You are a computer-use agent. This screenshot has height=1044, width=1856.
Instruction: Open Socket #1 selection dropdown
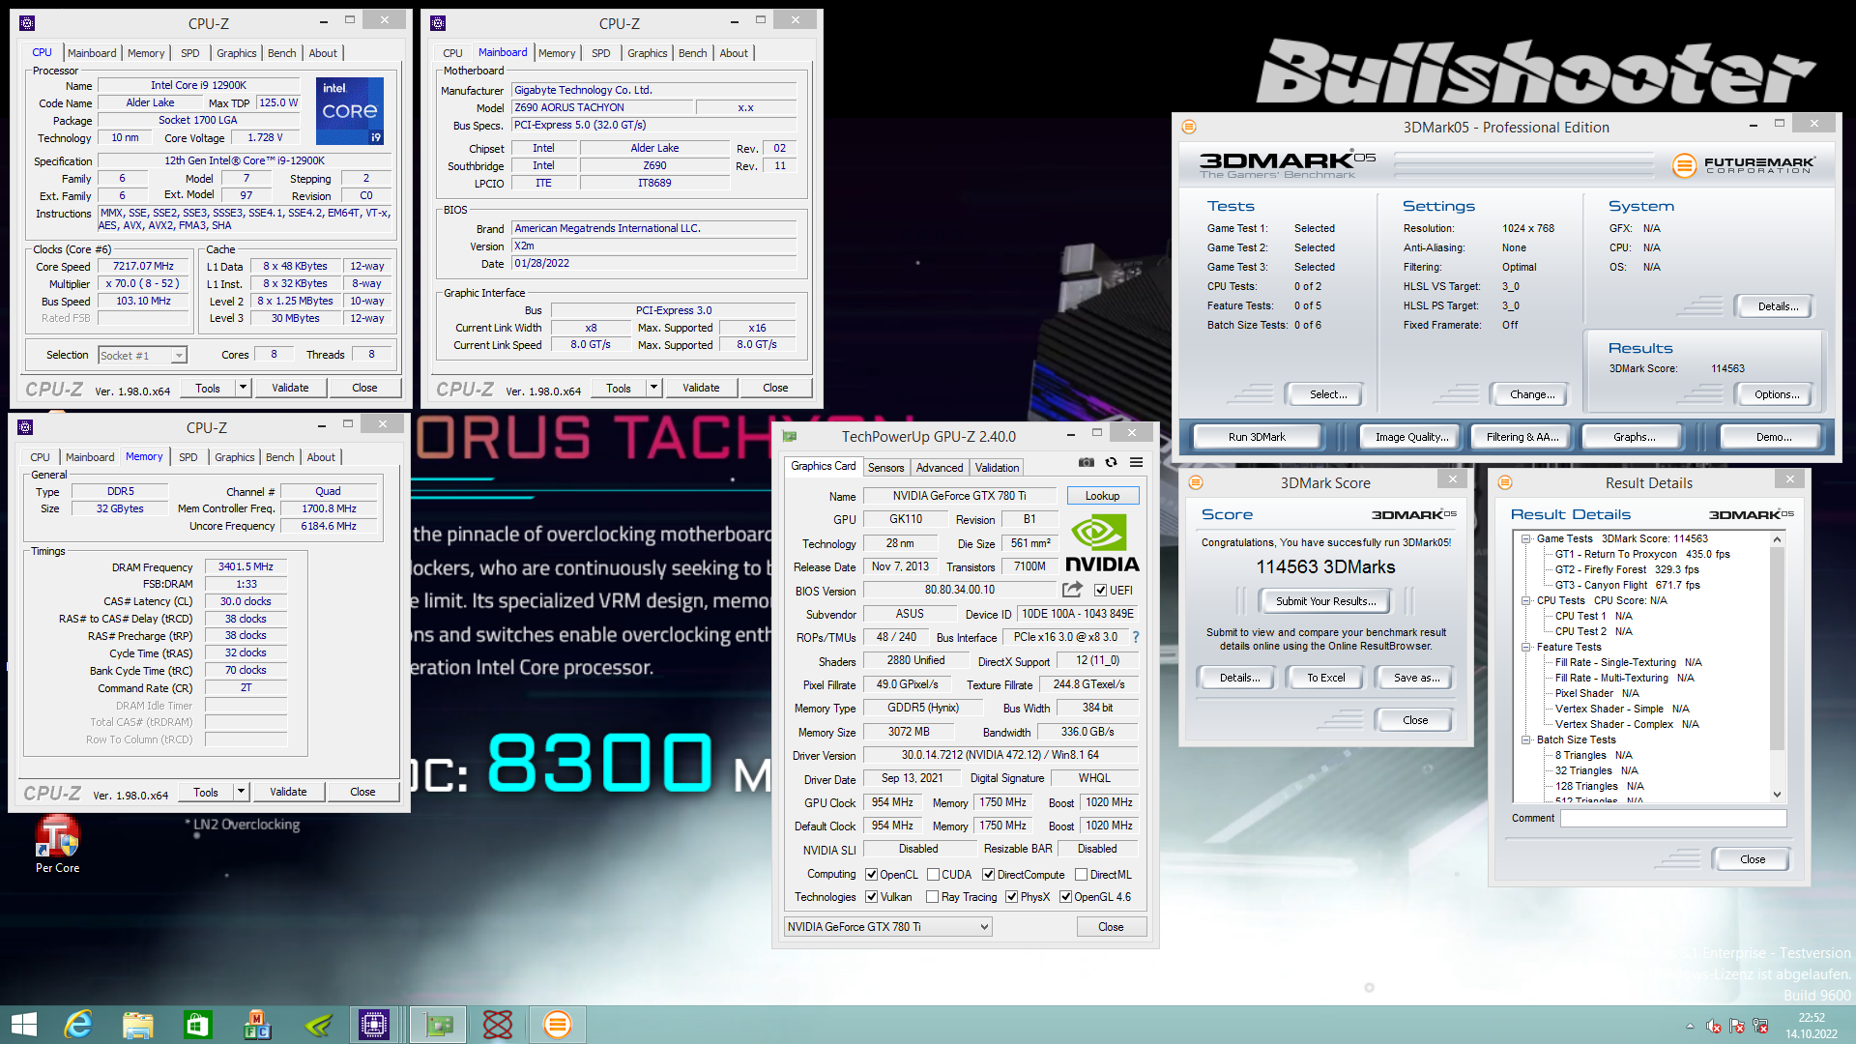tap(142, 356)
